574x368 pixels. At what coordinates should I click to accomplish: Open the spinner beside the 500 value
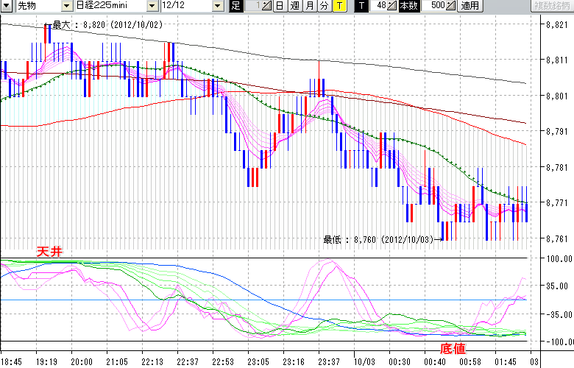coord(451,6)
